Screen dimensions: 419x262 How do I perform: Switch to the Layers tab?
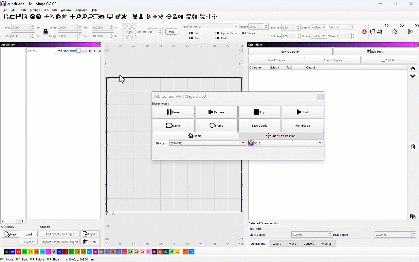(277, 244)
